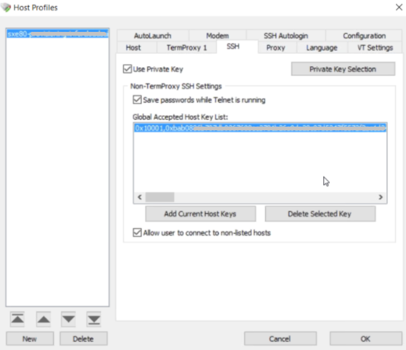The height and width of the screenshot is (350, 406).
Task: Click the move profile down arrow
Action: click(67, 319)
